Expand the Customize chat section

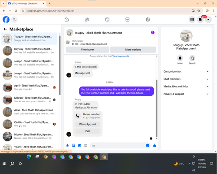pos(186,71)
